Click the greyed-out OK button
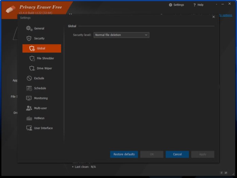Viewport: 237px width, 178px height. pyautogui.click(x=152, y=154)
